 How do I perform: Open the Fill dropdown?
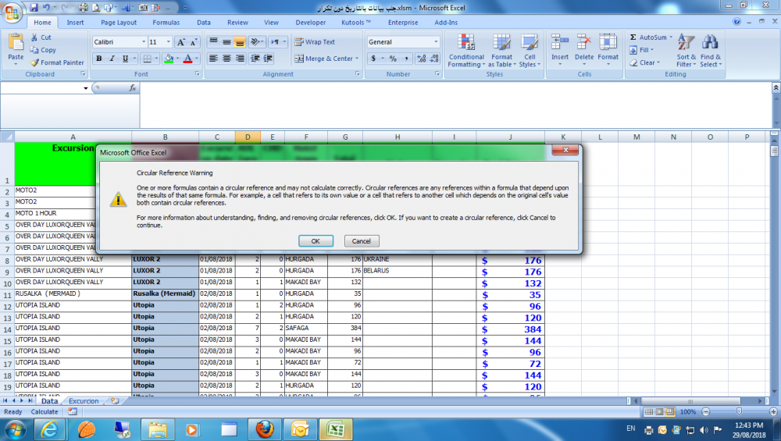point(641,50)
